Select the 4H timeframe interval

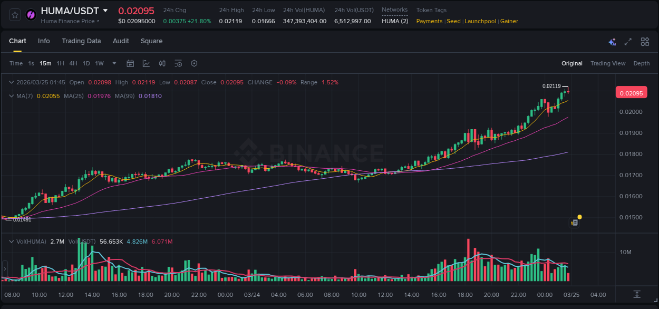[73, 63]
